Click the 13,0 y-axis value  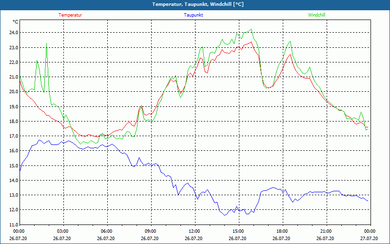pos(14,195)
